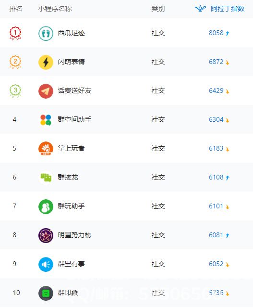253x308 pixels.
Task: Click the 排名 column header
Action: click(16, 9)
